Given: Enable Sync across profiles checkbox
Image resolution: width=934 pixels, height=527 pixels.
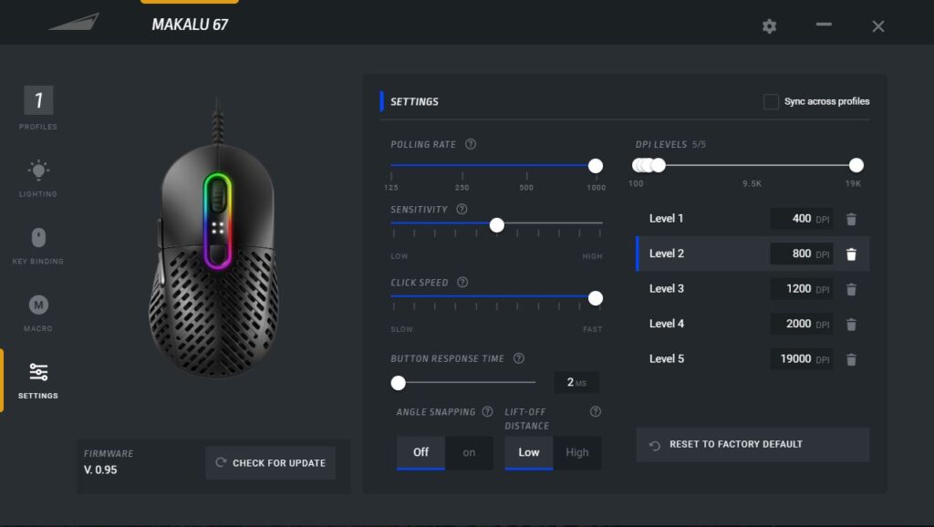Looking at the screenshot, I should 771,102.
